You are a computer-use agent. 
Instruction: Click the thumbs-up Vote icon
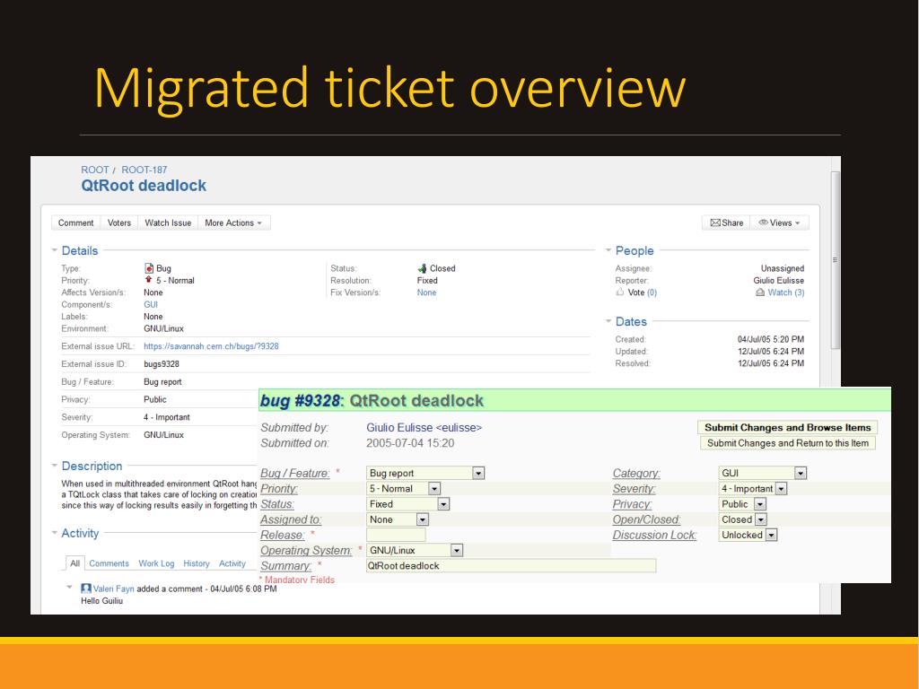click(x=620, y=292)
